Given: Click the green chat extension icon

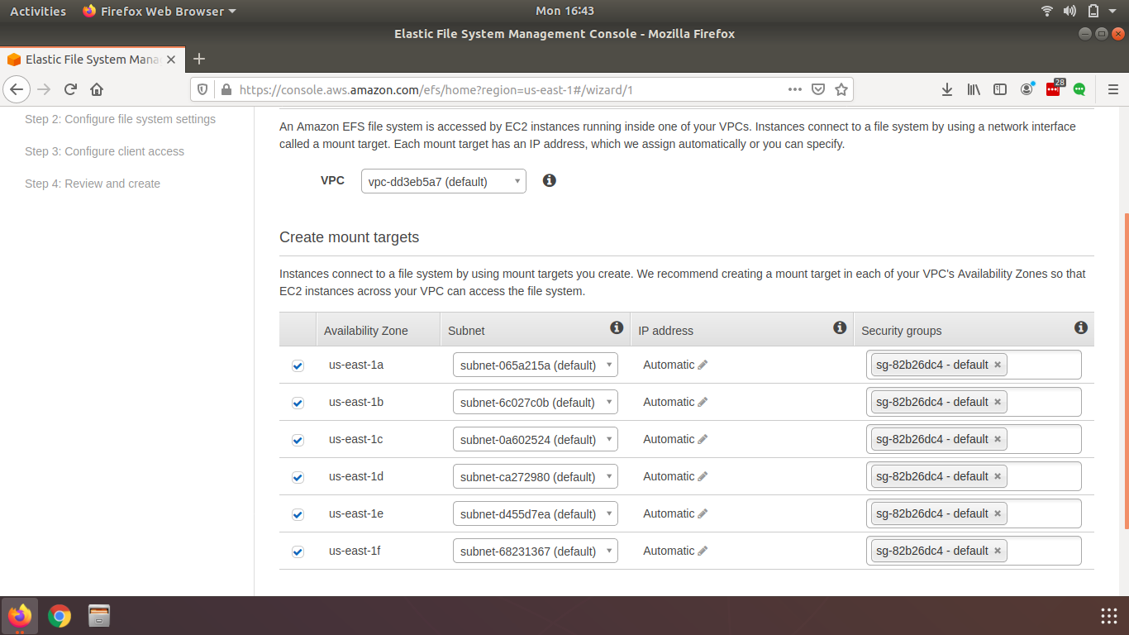Looking at the screenshot, I should (x=1079, y=89).
